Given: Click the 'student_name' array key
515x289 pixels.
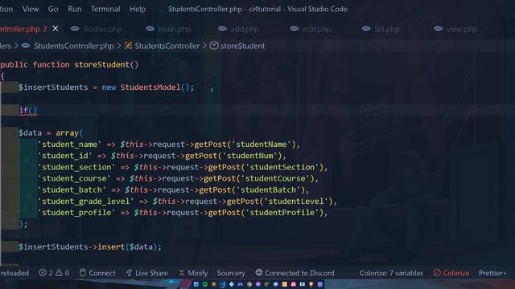Looking at the screenshot, I should pyautogui.click(x=70, y=144).
